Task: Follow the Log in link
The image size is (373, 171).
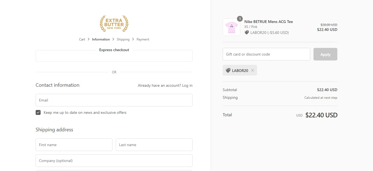Action: click(x=187, y=85)
